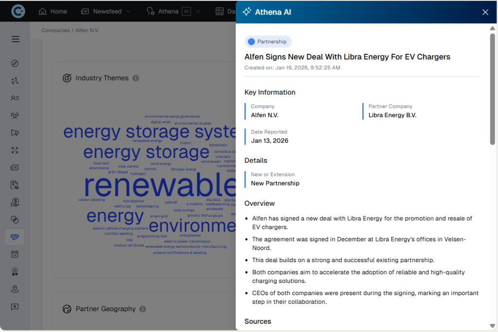Image resolution: width=498 pixels, height=332 pixels.
Task: Open the handshake partnerships icon in the sidebar
Action: coord(15,236)
